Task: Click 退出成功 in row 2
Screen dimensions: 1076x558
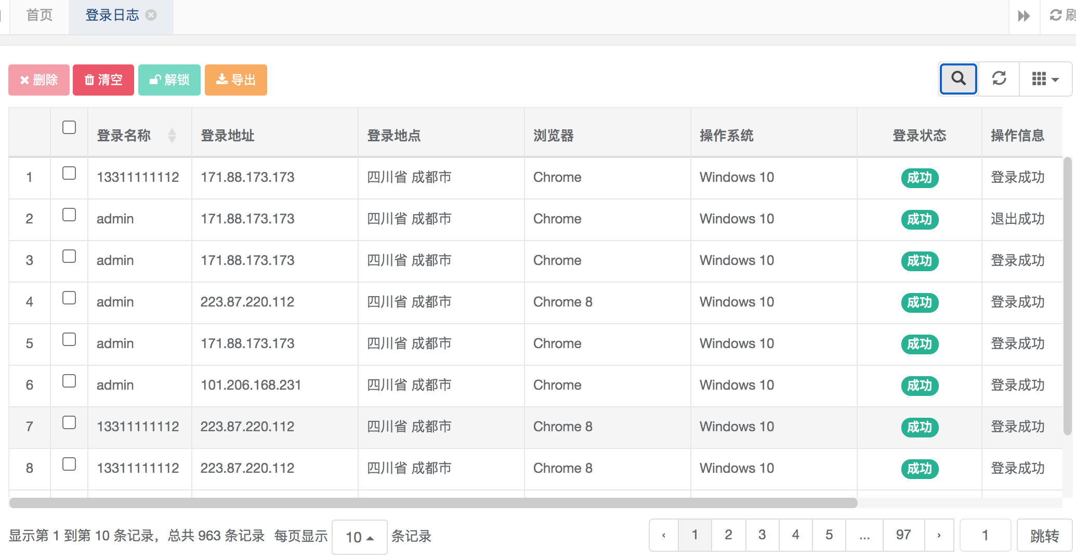Action: 1017,219
